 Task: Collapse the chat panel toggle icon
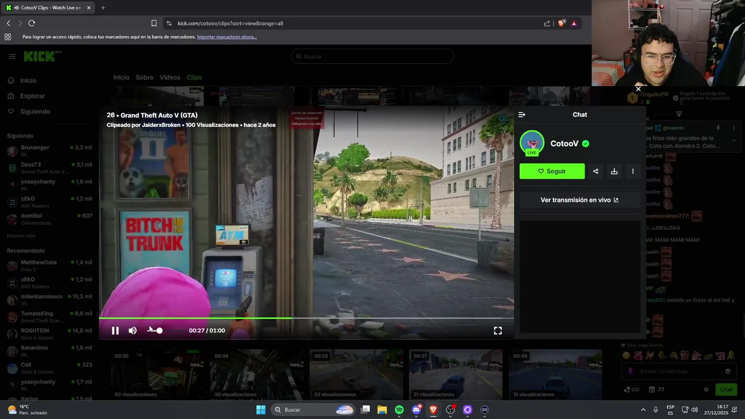521,115
